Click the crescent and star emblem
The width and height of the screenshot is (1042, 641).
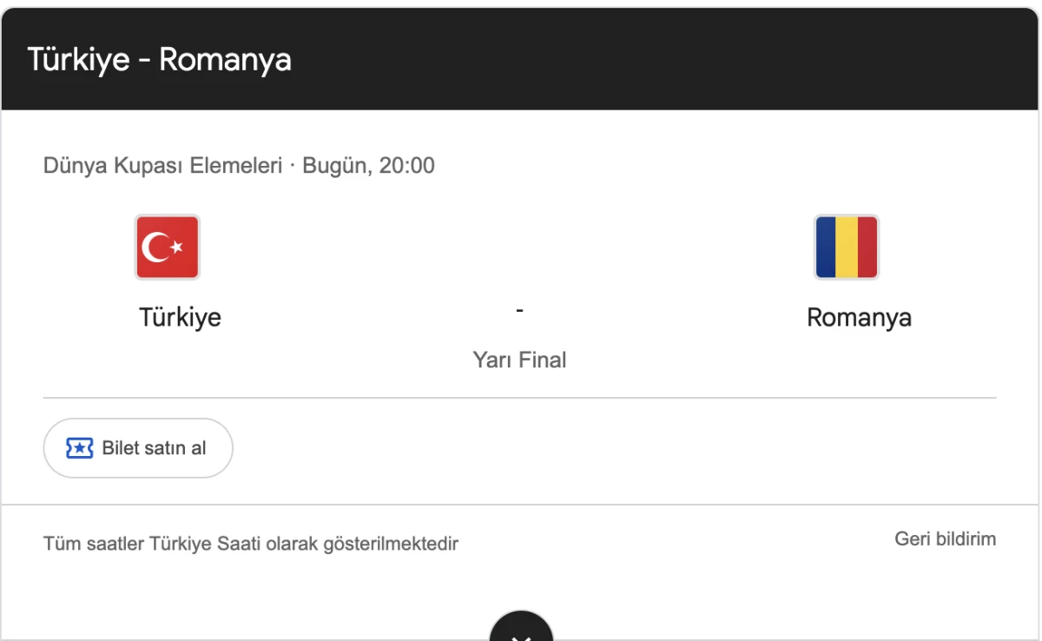coord(167,247)
